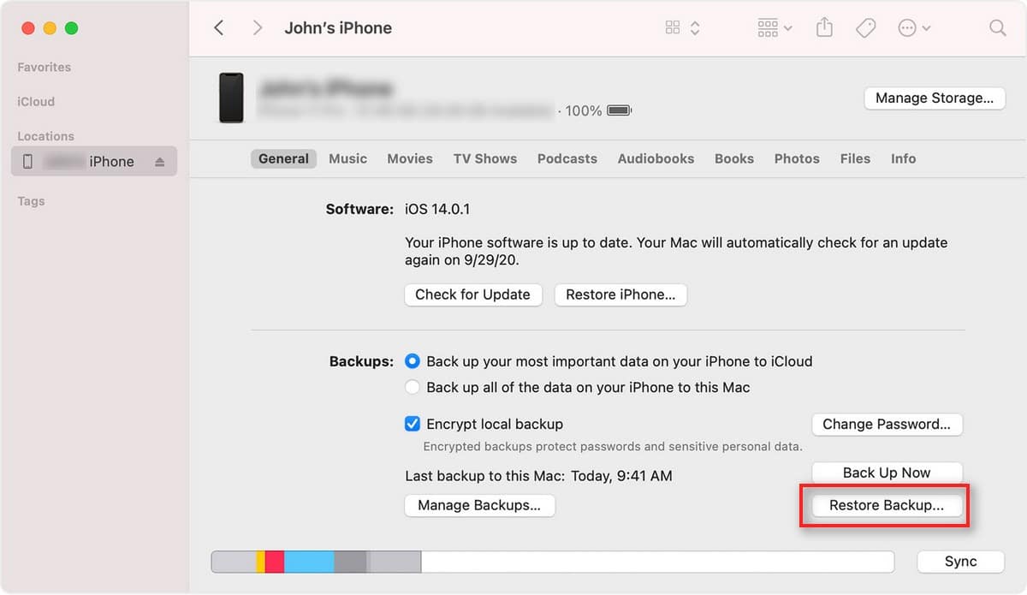Click Check for Update button
This screenshot has width=1027, height=595.
click(472, 295)
